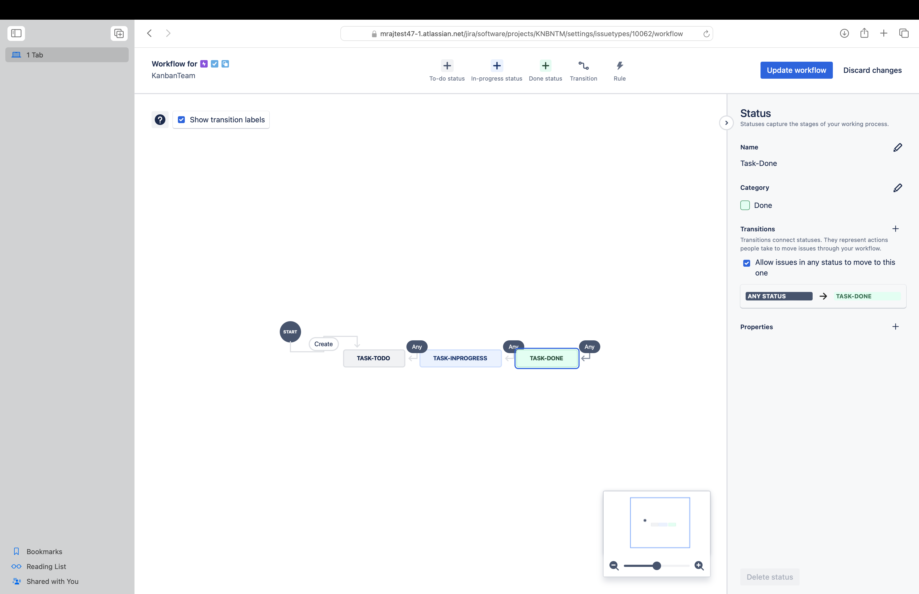Uncheck Show transition labels
The height and width of the screenshot is (594, 919).
pos(181,120)
